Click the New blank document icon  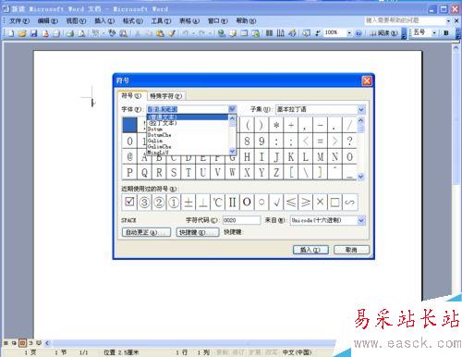10,33
